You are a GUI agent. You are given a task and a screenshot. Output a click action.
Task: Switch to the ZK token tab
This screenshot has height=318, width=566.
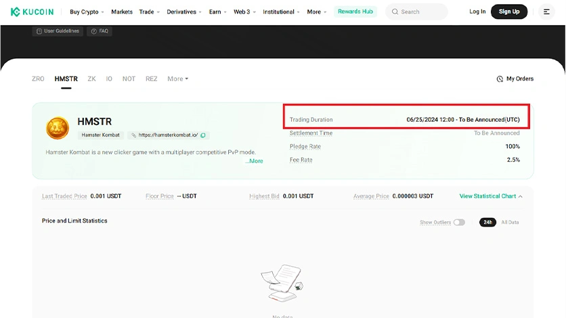click(91, 79)
